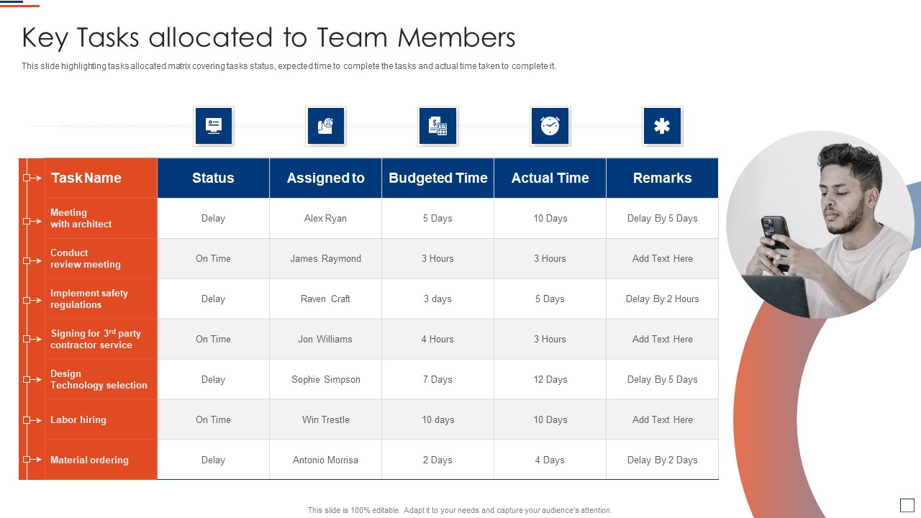This screenshot has width=921, height=518.
Task: Select the Labor hiring task cell
Action: coord(101,419)
